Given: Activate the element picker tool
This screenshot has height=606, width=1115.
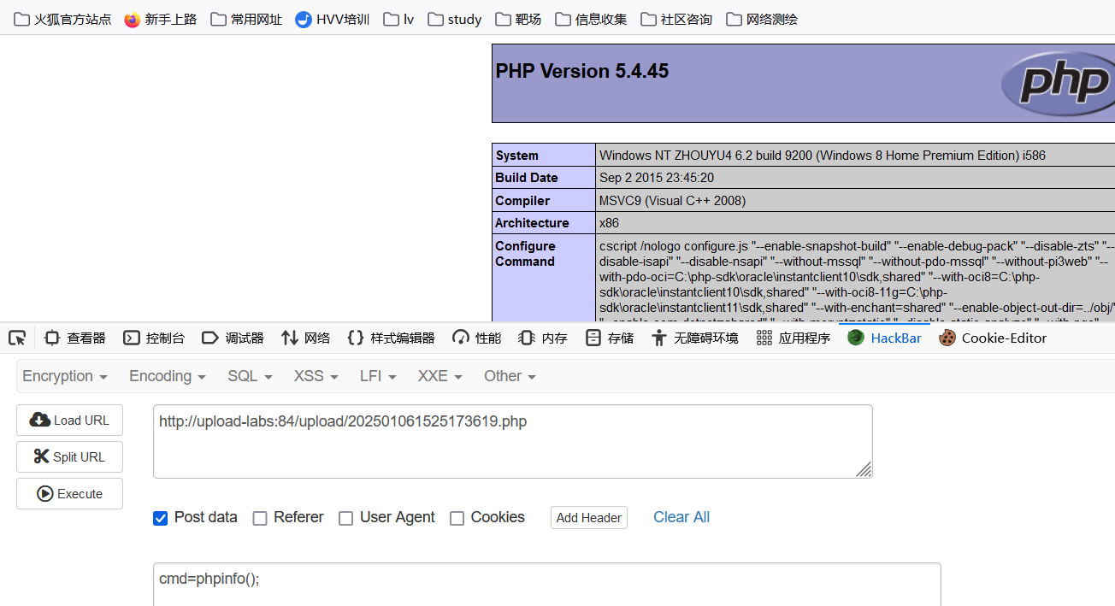Looking at the screenshot, I should tap(17, 338).
